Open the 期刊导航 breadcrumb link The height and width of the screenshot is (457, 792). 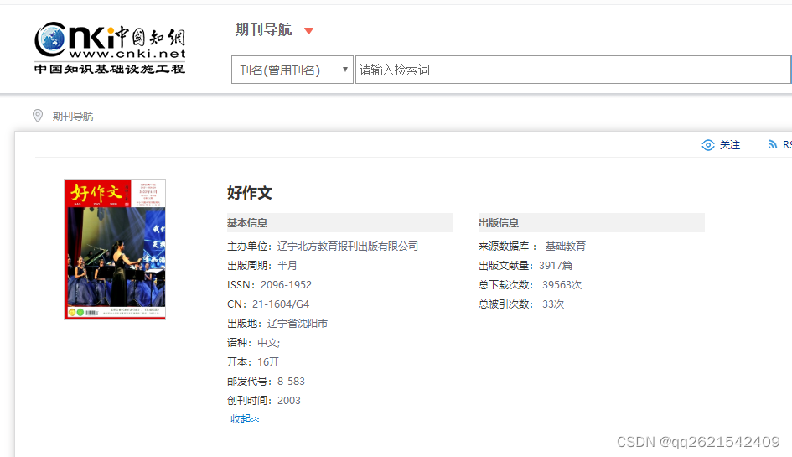73,117
